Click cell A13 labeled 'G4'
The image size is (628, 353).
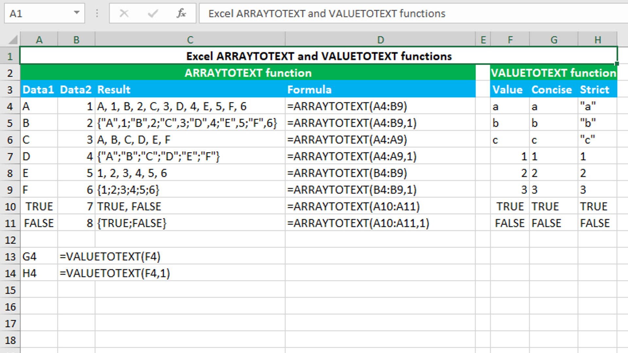pos(39,256)
